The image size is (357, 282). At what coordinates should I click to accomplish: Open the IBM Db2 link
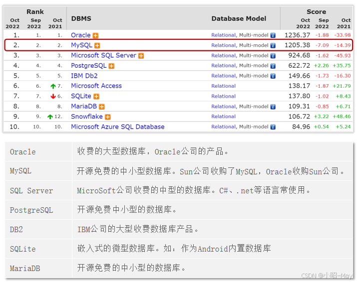[x=84, y=76]
